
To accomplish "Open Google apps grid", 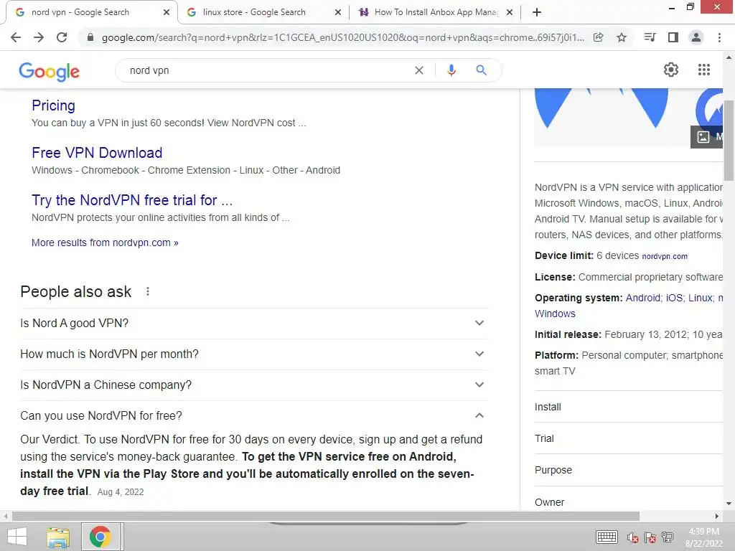I will tap(704, 70).
